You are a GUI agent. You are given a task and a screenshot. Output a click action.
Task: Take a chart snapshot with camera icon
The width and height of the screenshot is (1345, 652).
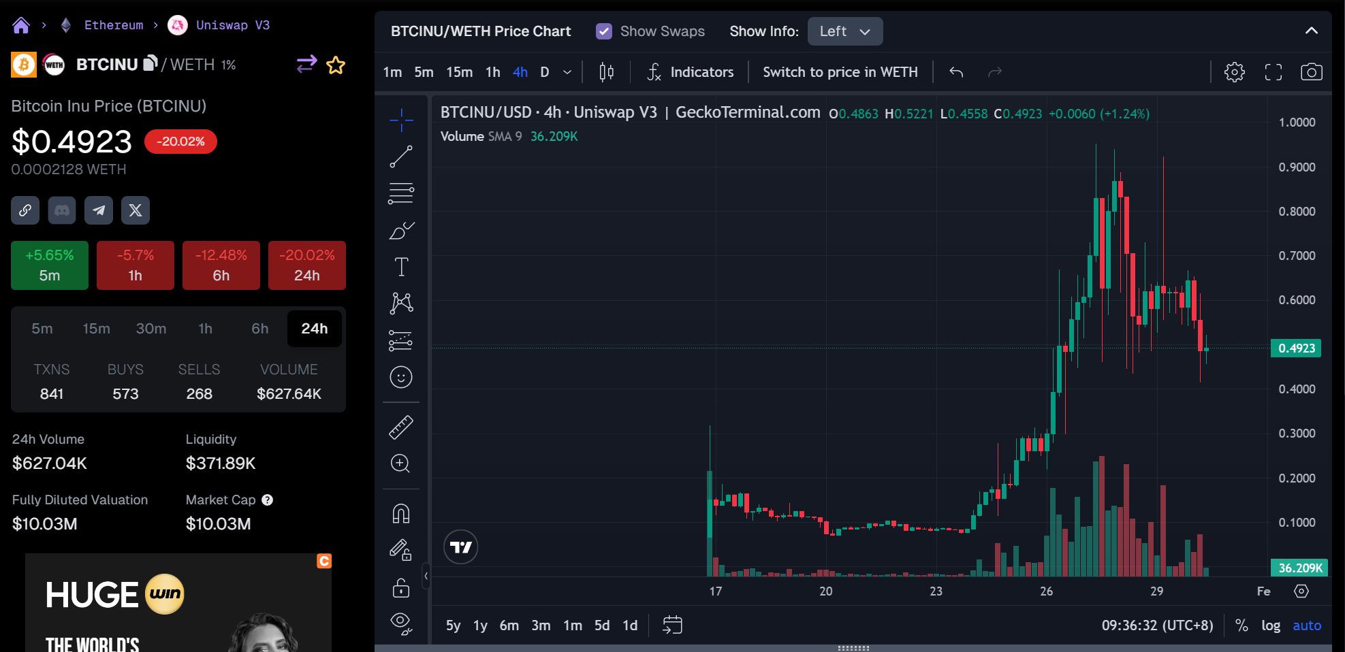1312,72
